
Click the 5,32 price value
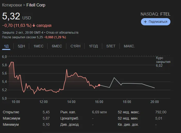(x=11, y=16)
